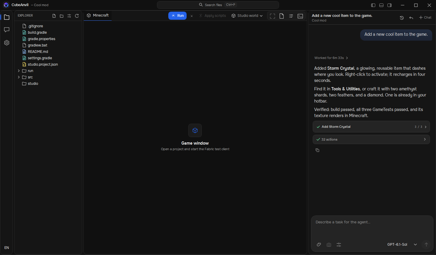Viewport: 436px width, 255px height.
Task: Toggle the left panel layout
Action: tap(373, 5)
